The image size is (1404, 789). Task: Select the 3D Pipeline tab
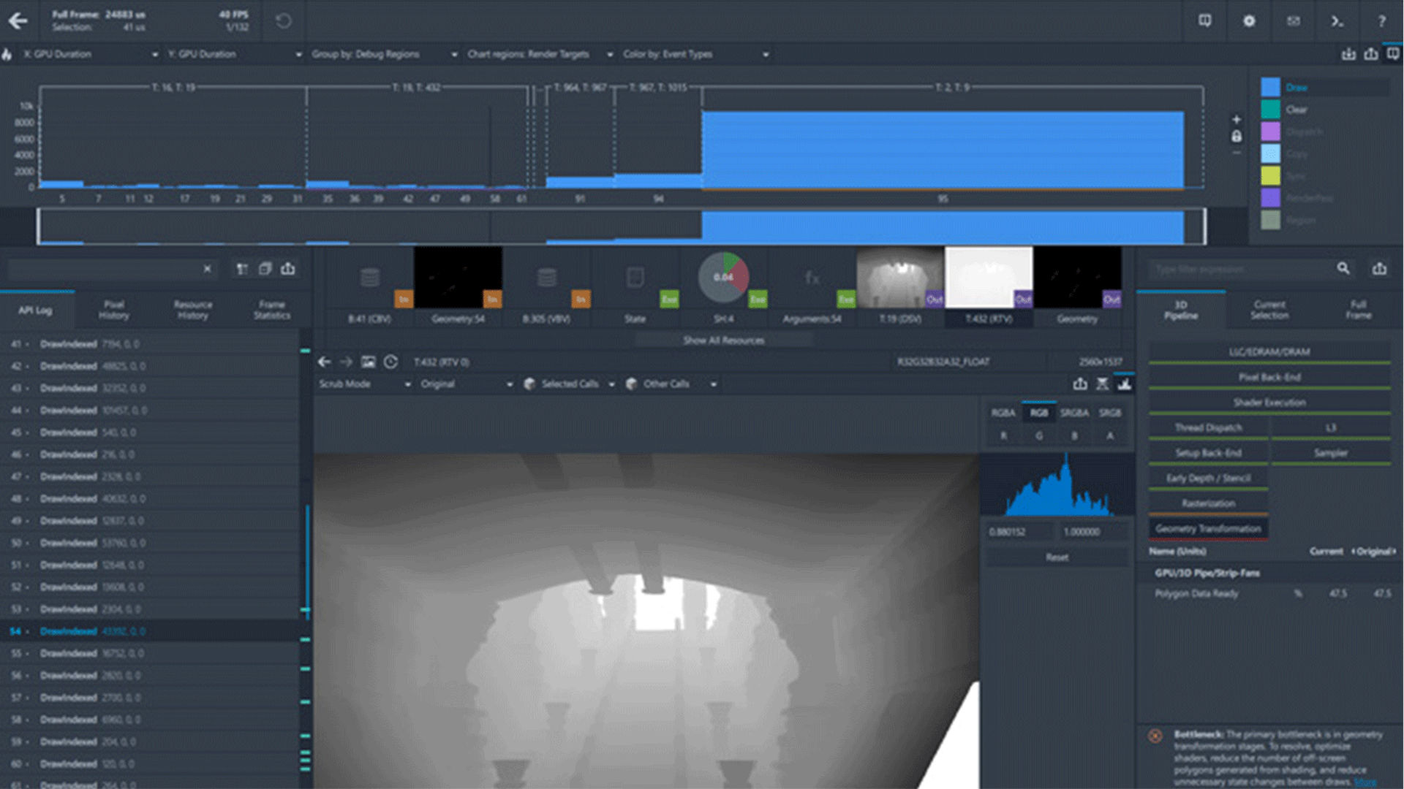click(x=1181, y=310)
